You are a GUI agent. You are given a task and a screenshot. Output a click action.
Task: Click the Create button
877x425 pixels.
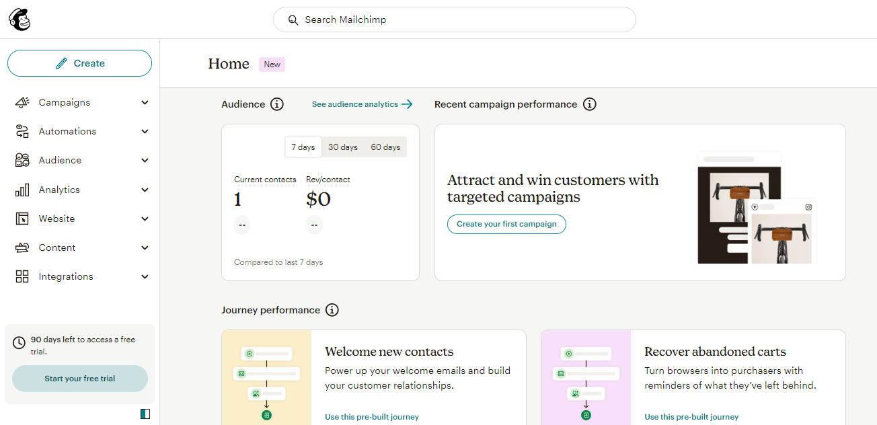(79, 63)
